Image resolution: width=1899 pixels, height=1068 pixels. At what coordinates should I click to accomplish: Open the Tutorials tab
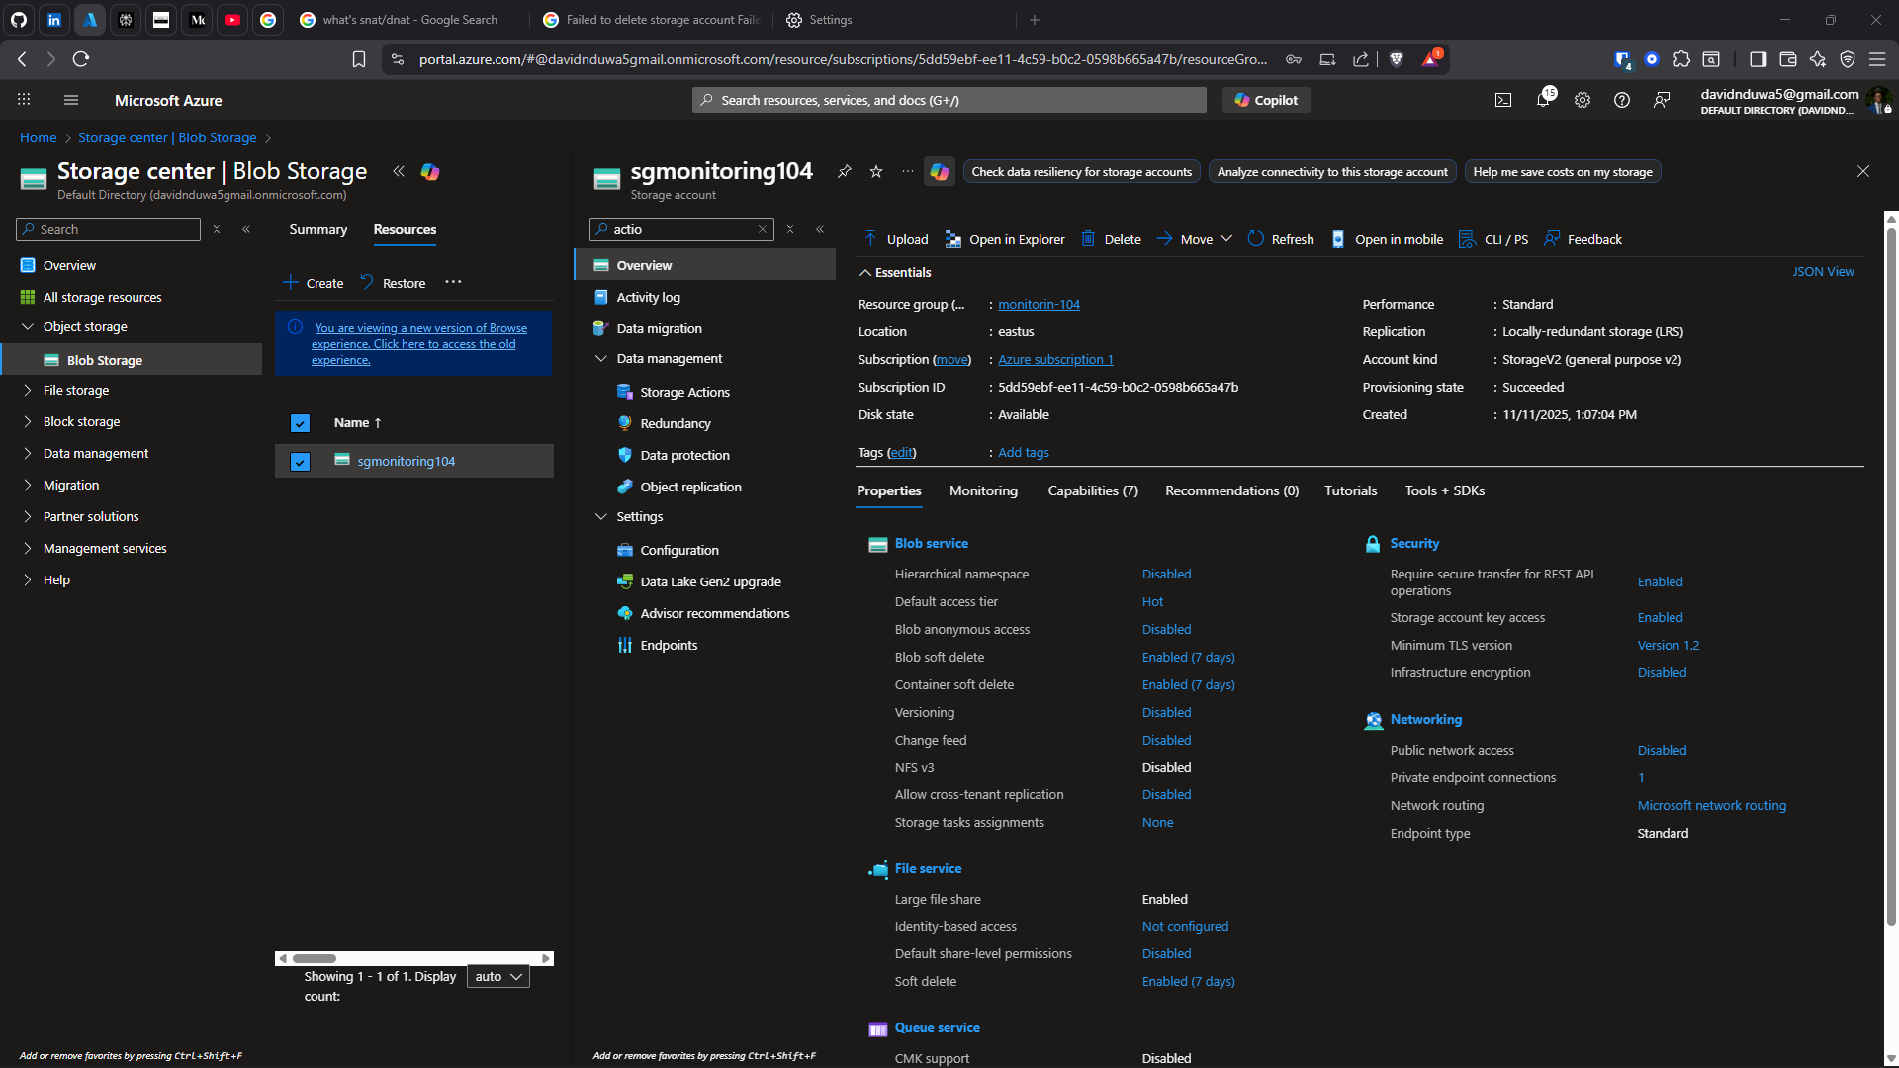pos(1350,490)
